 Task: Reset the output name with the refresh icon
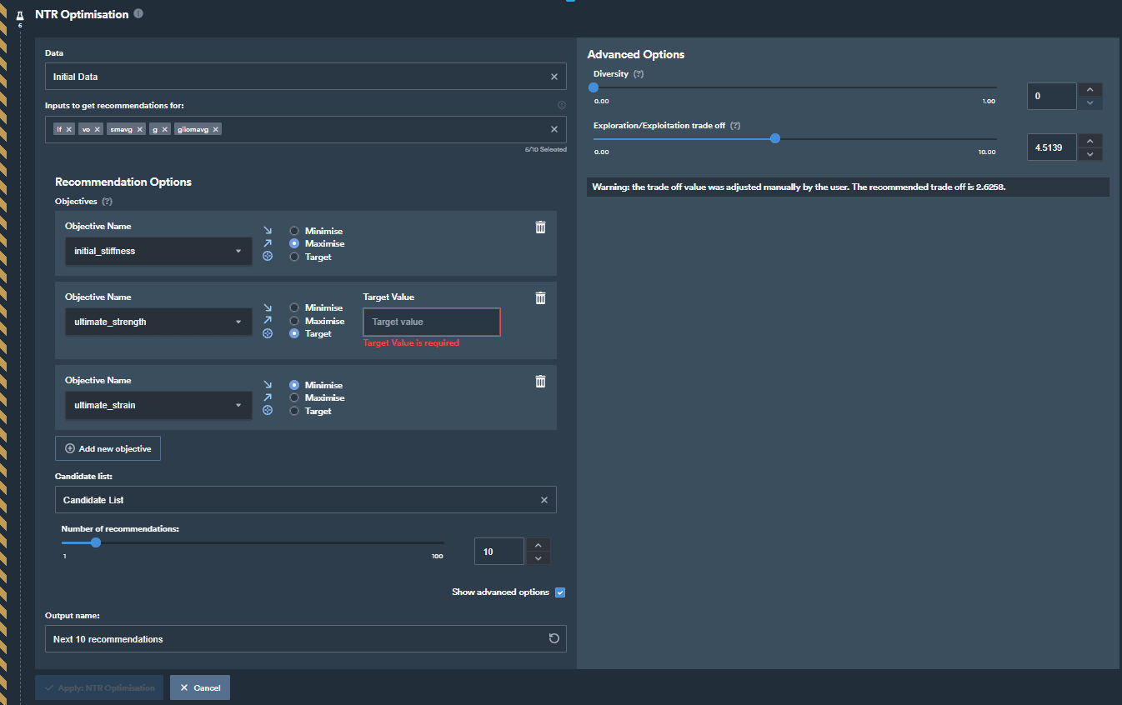pos(554,639)
